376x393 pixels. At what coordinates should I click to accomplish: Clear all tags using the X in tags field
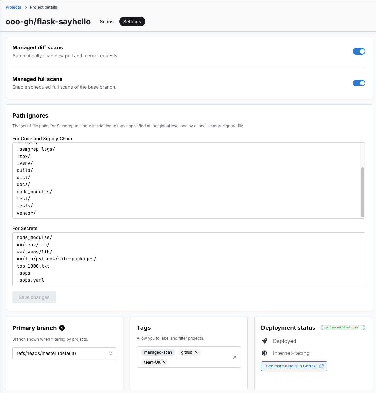(x=235, y=357)
